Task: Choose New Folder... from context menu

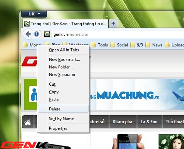Action: pos(63,67)
